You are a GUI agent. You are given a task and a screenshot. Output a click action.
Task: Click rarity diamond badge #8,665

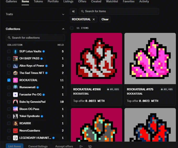coord(113,89)
